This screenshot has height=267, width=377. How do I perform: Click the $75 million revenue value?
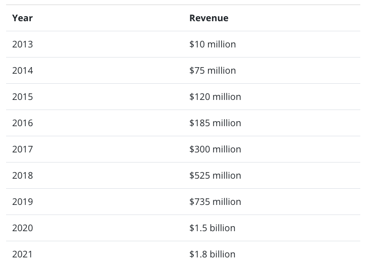(x=213, y=71)
